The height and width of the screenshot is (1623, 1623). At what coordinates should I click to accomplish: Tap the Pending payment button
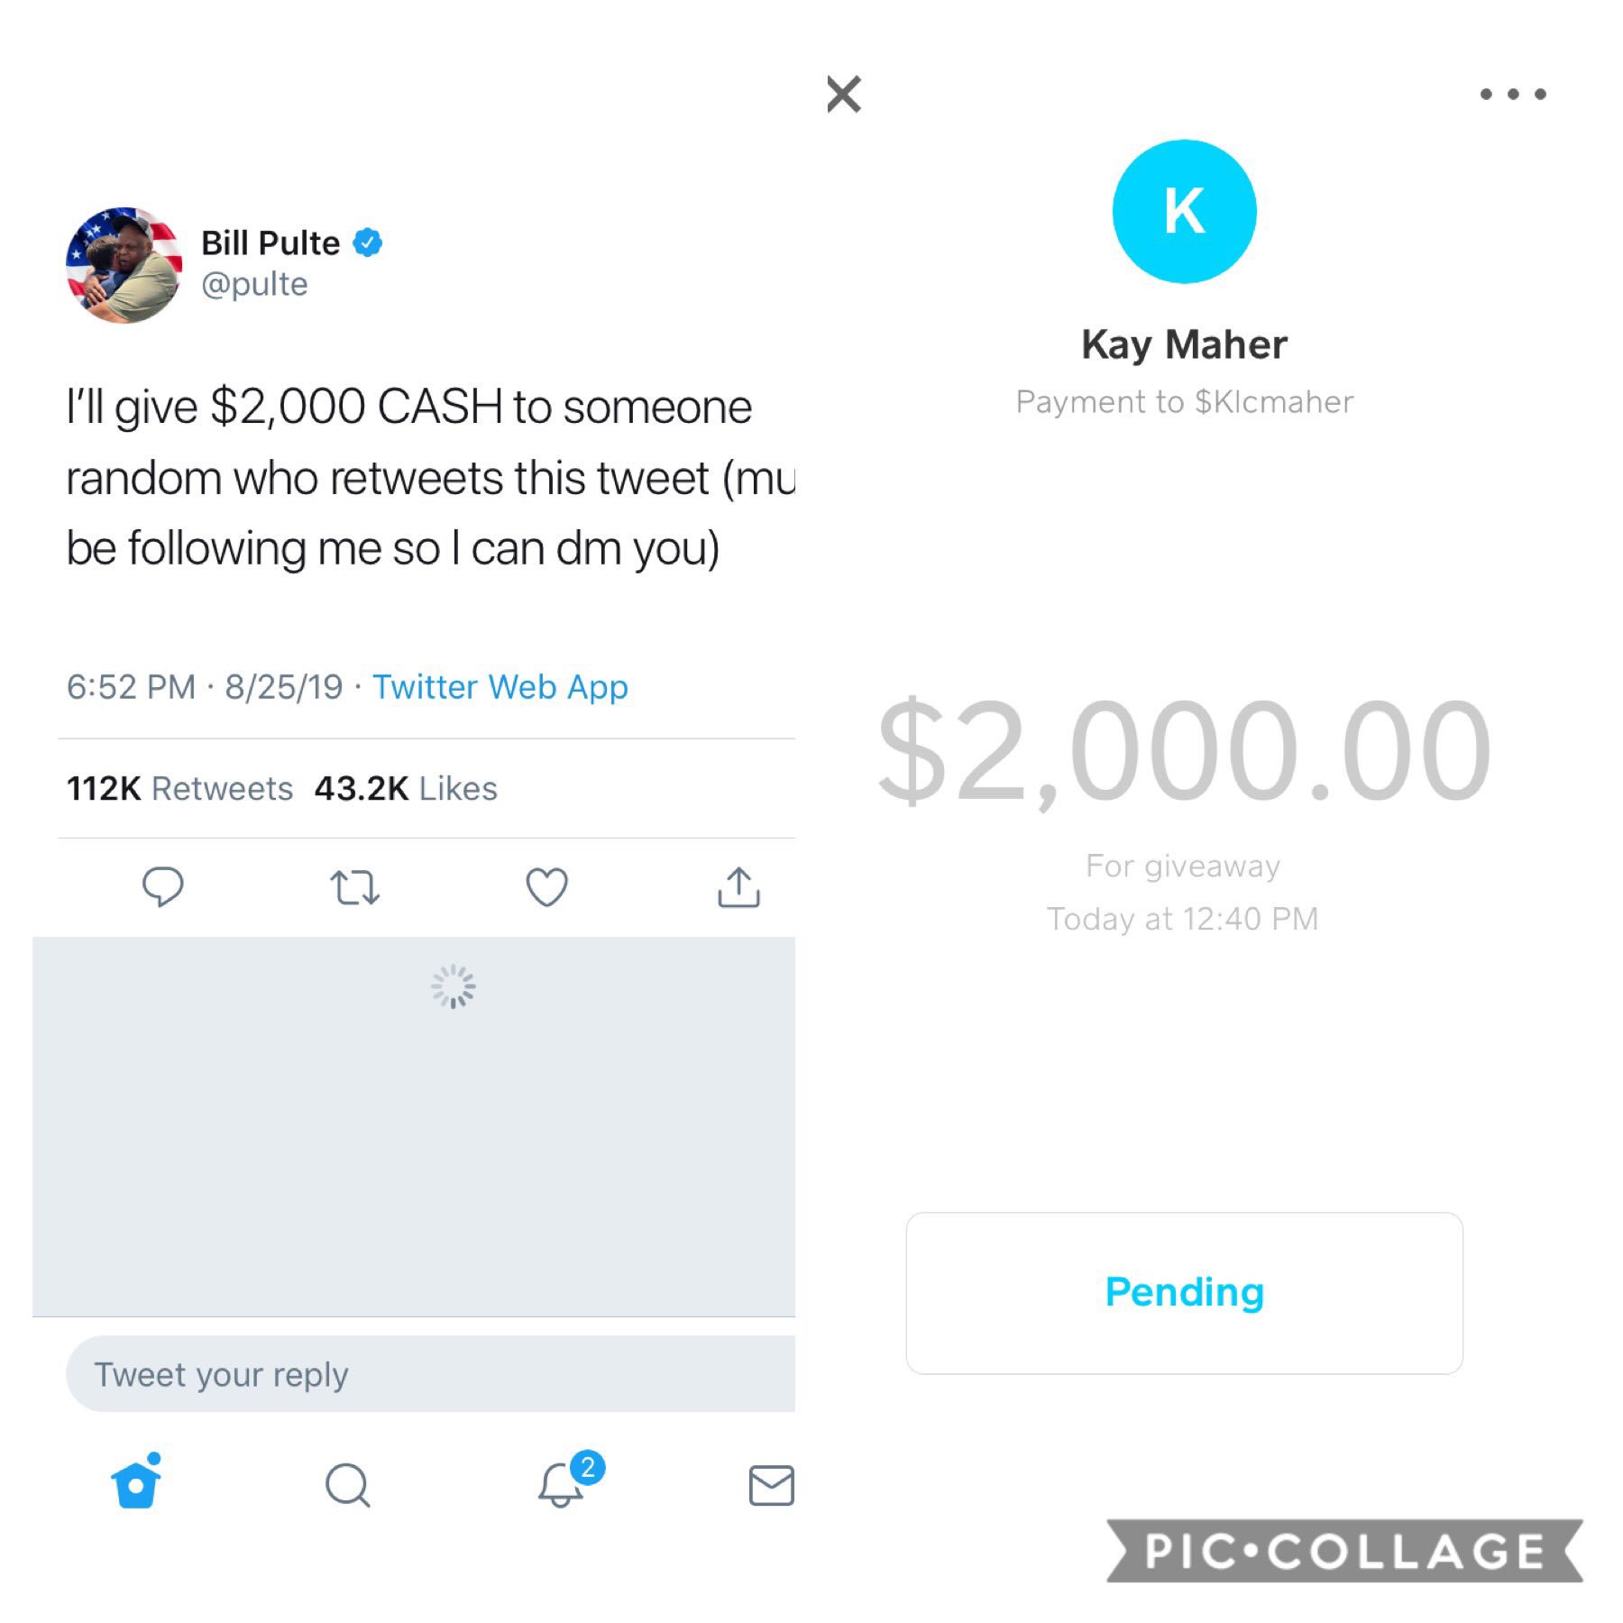point(1184,1292)
